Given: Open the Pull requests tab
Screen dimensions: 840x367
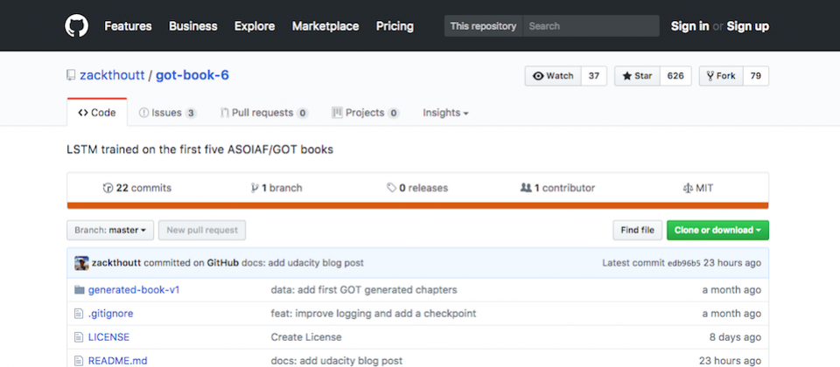Looking at the screenshot, I should pos(264,113).
